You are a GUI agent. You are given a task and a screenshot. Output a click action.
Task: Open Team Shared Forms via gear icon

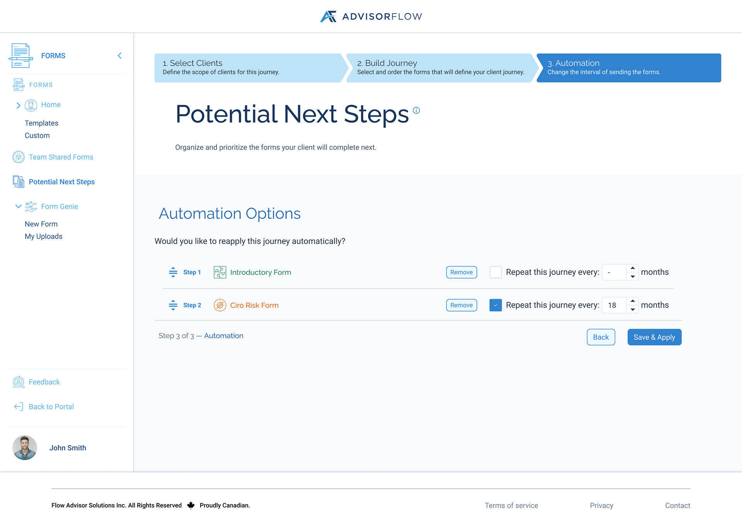(18, 157)
